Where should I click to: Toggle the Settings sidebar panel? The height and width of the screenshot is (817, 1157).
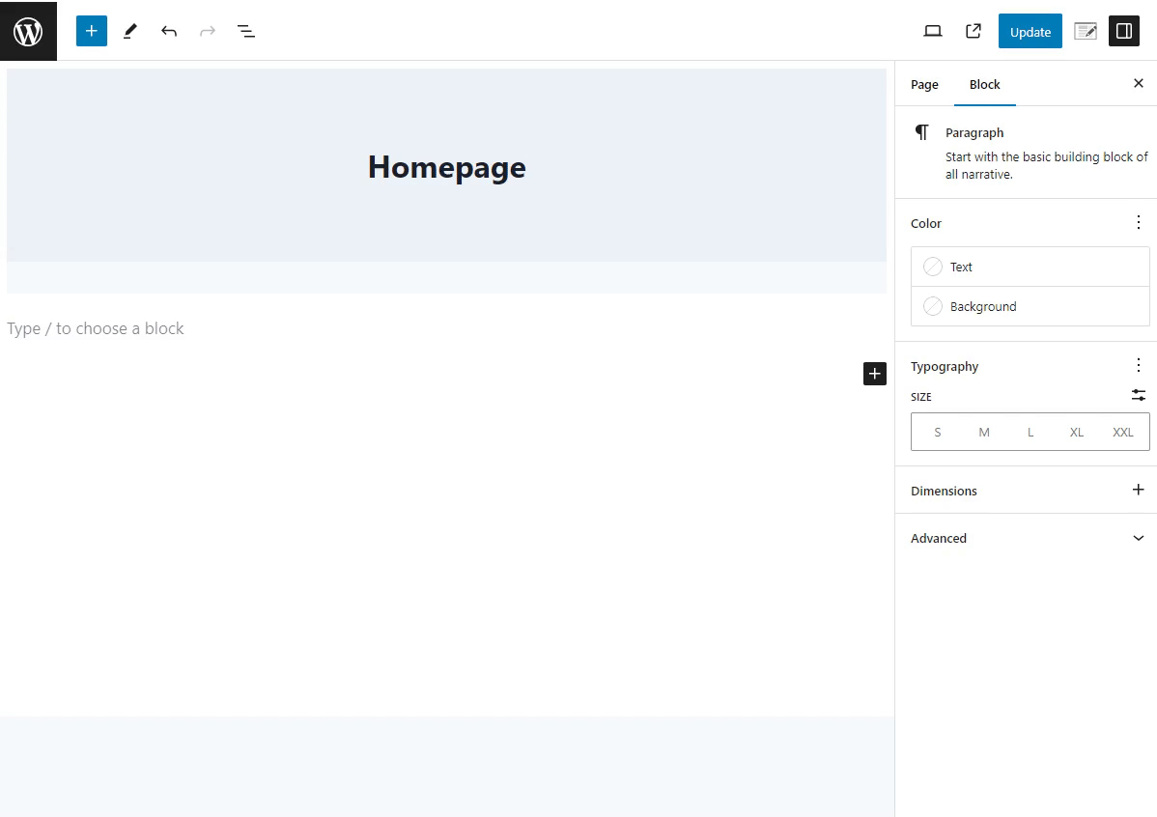pos(1124,31)
